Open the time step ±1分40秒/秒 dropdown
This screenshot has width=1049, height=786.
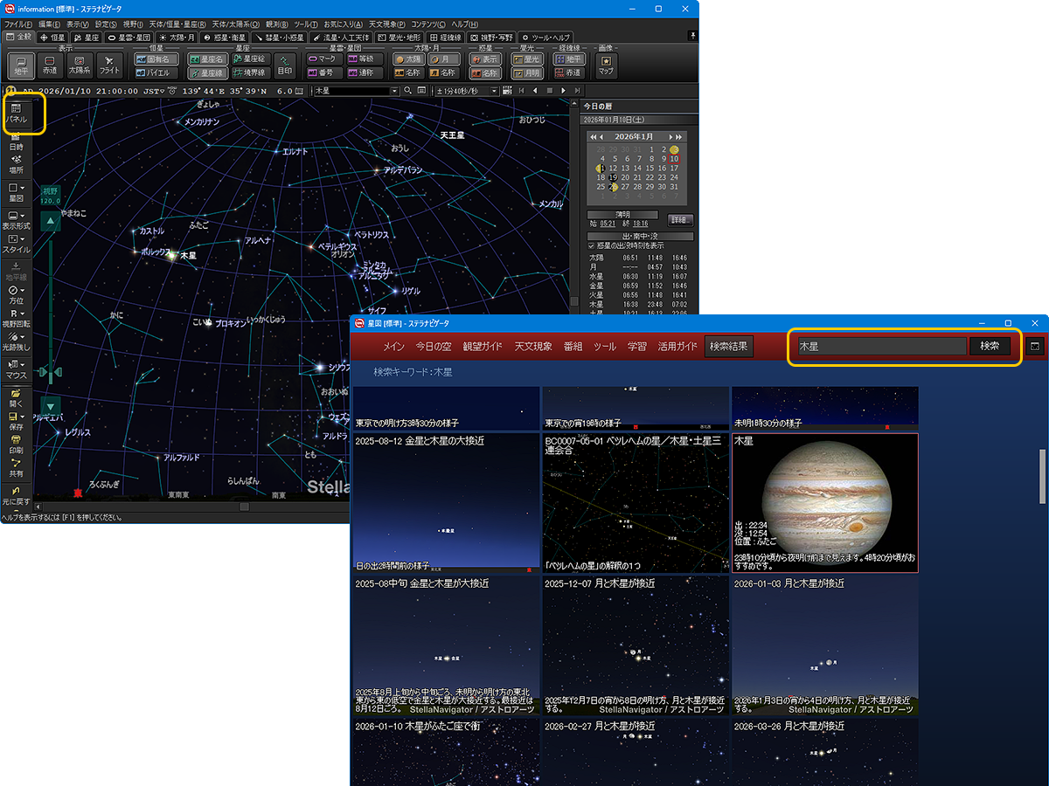tap(494, 91)
